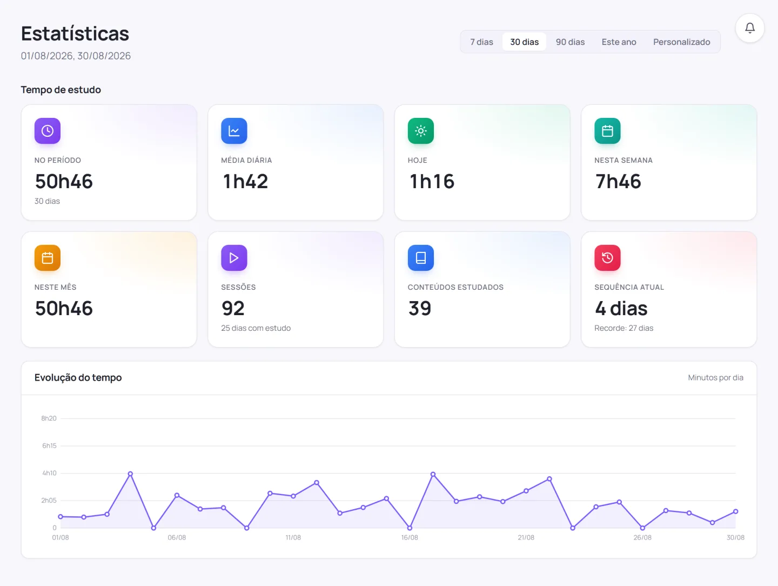Click the 39 Conteúdos Estudados value

[420, 309]
